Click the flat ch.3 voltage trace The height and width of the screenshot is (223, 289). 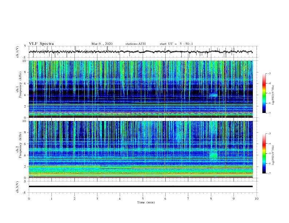(x=140, y=187)
